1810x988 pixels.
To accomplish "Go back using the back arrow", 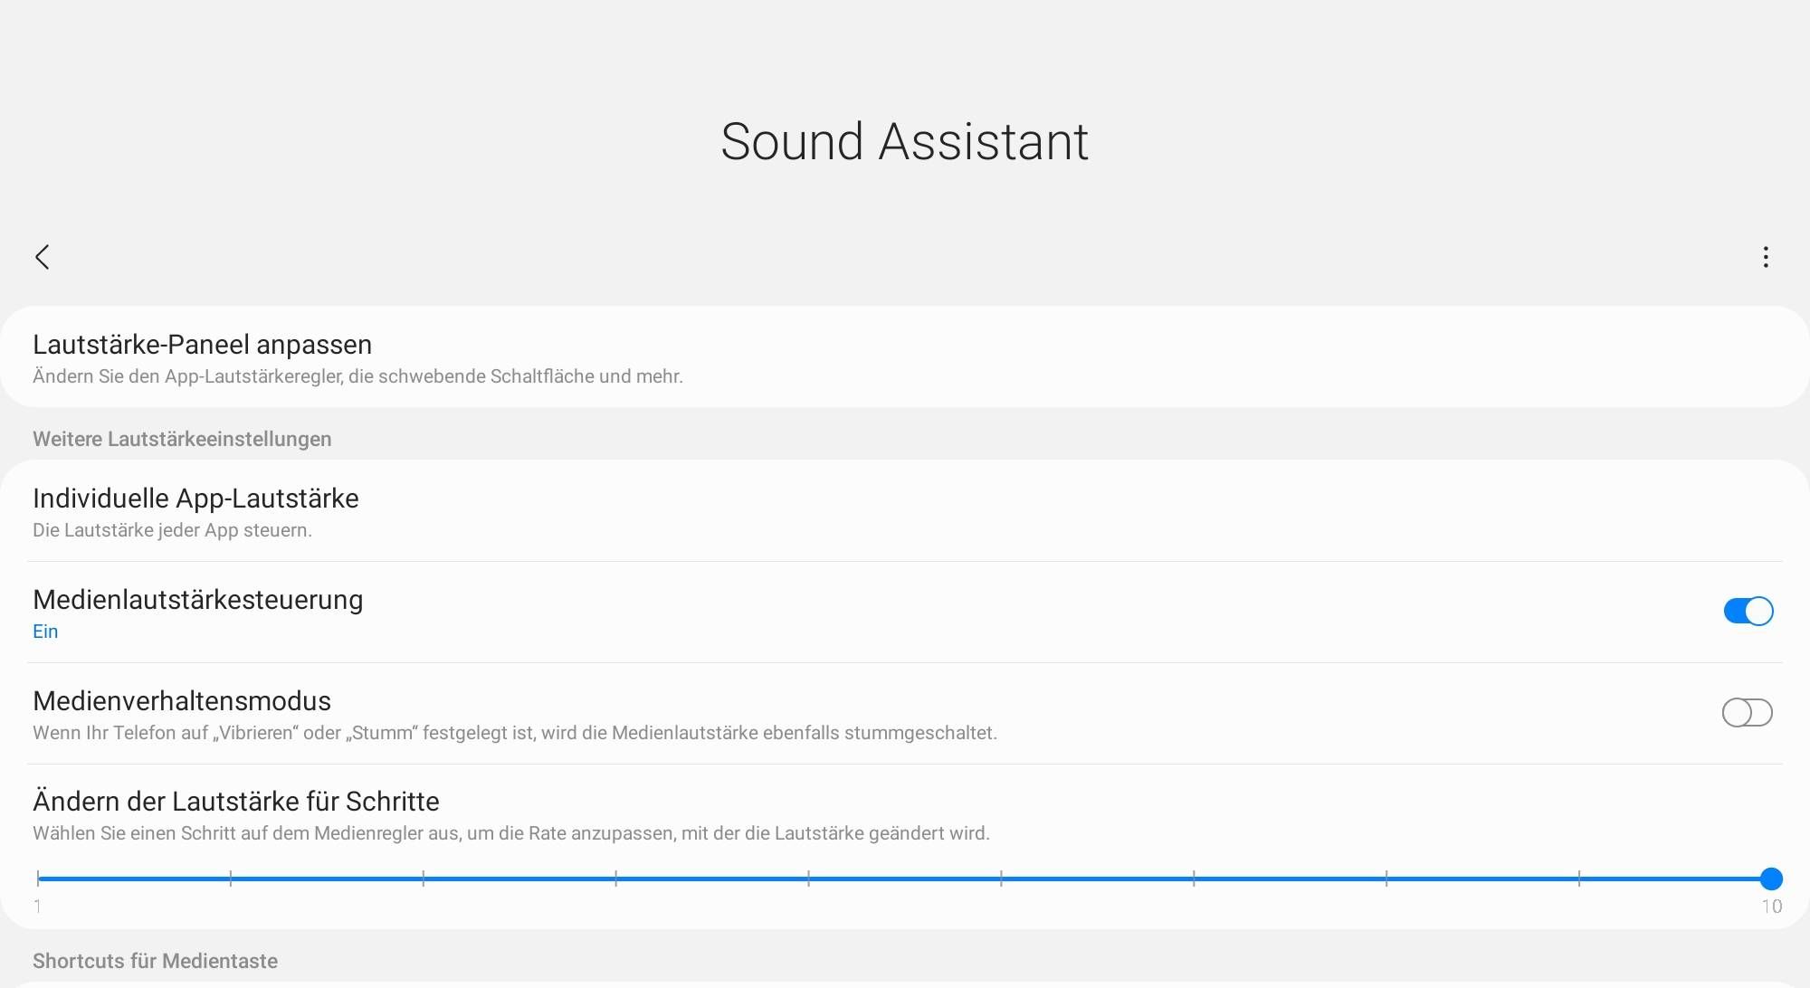I will click(43, 257).
